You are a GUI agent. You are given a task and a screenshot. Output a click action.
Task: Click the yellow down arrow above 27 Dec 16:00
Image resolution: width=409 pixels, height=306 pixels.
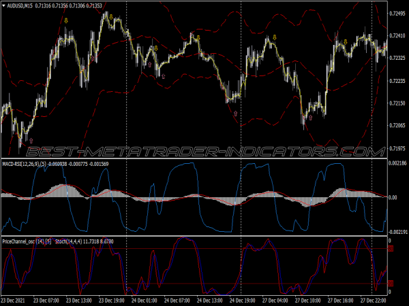tap(346, 42)
